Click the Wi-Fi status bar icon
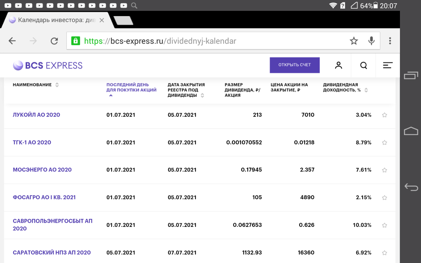 333,6
